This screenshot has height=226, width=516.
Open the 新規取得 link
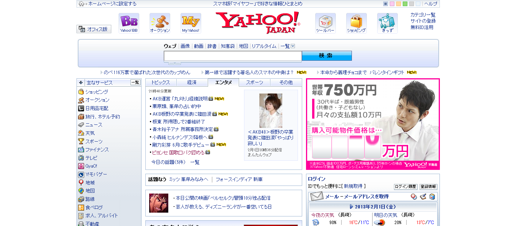click(x=353, y=186)
